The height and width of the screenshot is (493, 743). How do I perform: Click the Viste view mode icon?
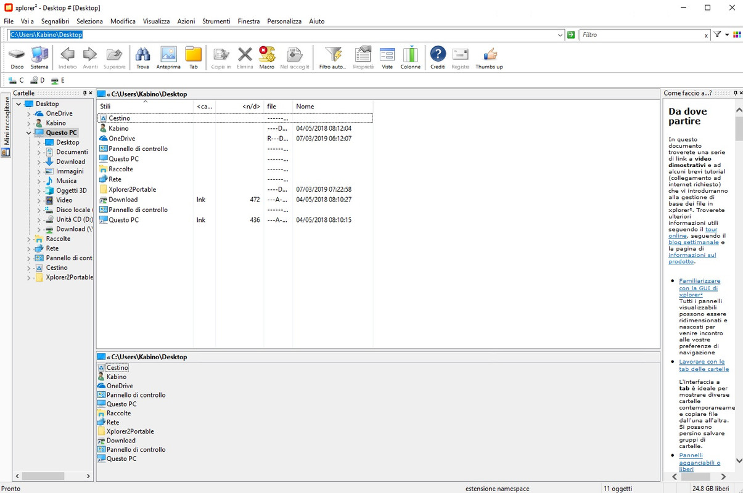[387, 58]
